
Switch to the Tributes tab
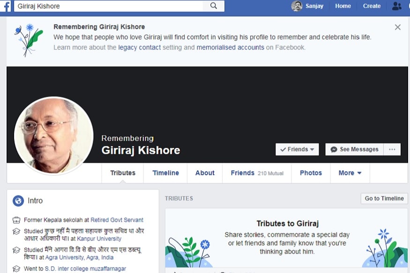pyautogui.click(x=123, y=173)
